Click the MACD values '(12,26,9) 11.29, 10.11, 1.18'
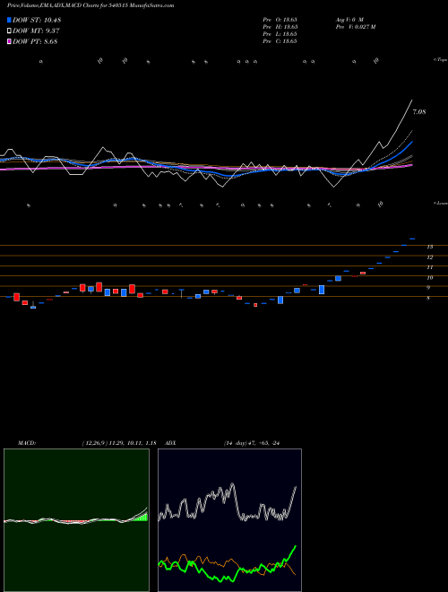This screenshot has height=592, width=448. (x=119, y=443)
